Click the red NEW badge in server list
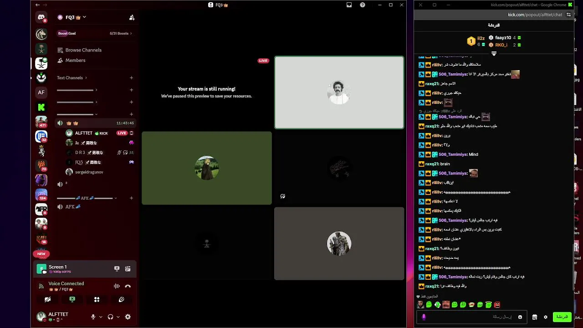Viewport: 583px width, 328px height. (x=41, y=254)
